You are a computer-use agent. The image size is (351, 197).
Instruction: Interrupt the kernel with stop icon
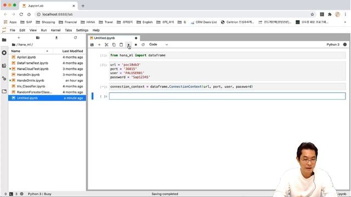pos(135,45)
